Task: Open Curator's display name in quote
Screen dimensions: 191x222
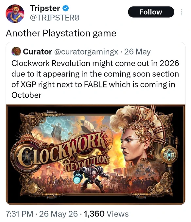Action: click(x=37, y=52)
